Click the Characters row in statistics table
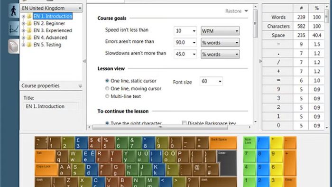 pos(293,26)
